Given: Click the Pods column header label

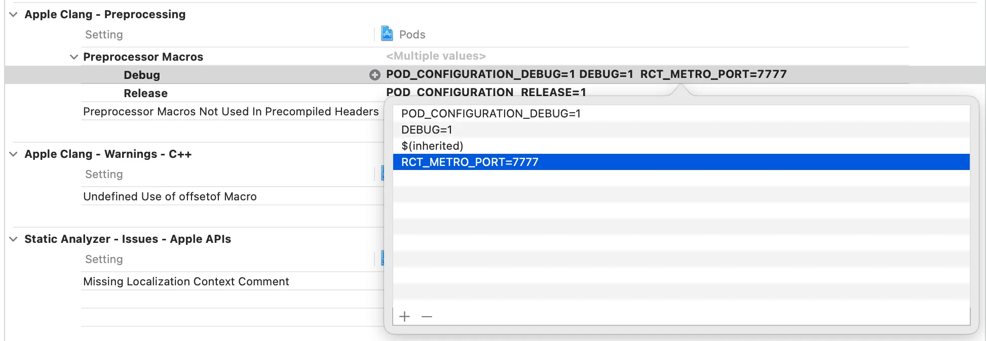Looking at the screenshot, I should [412, 34].
